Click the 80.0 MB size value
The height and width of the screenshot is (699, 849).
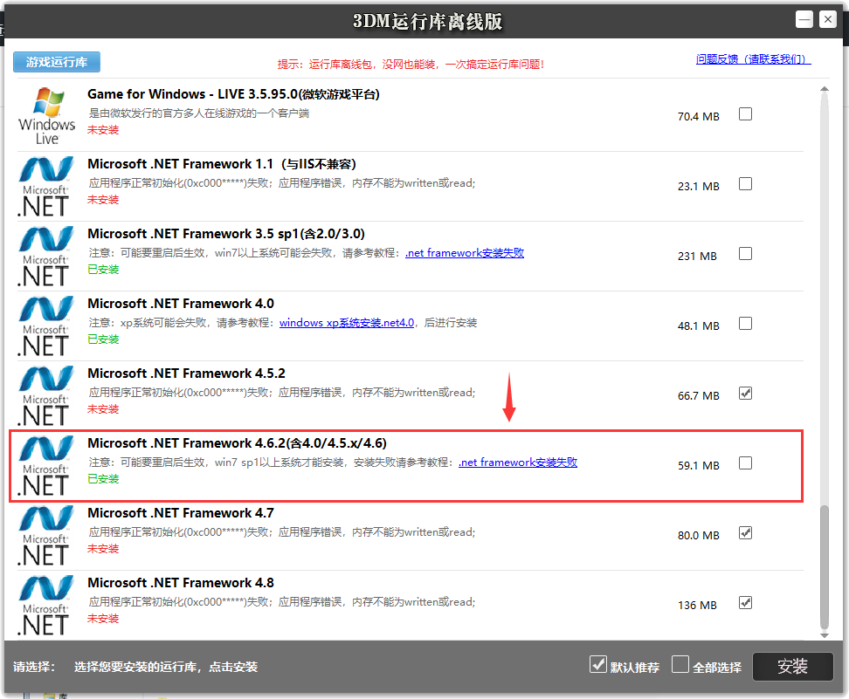click(x=699, y=535)
